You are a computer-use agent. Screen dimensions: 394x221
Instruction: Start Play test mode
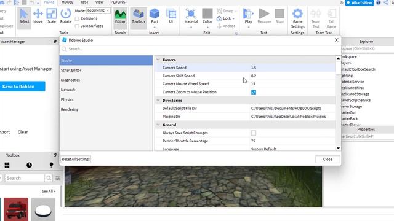tap(248, 15)
